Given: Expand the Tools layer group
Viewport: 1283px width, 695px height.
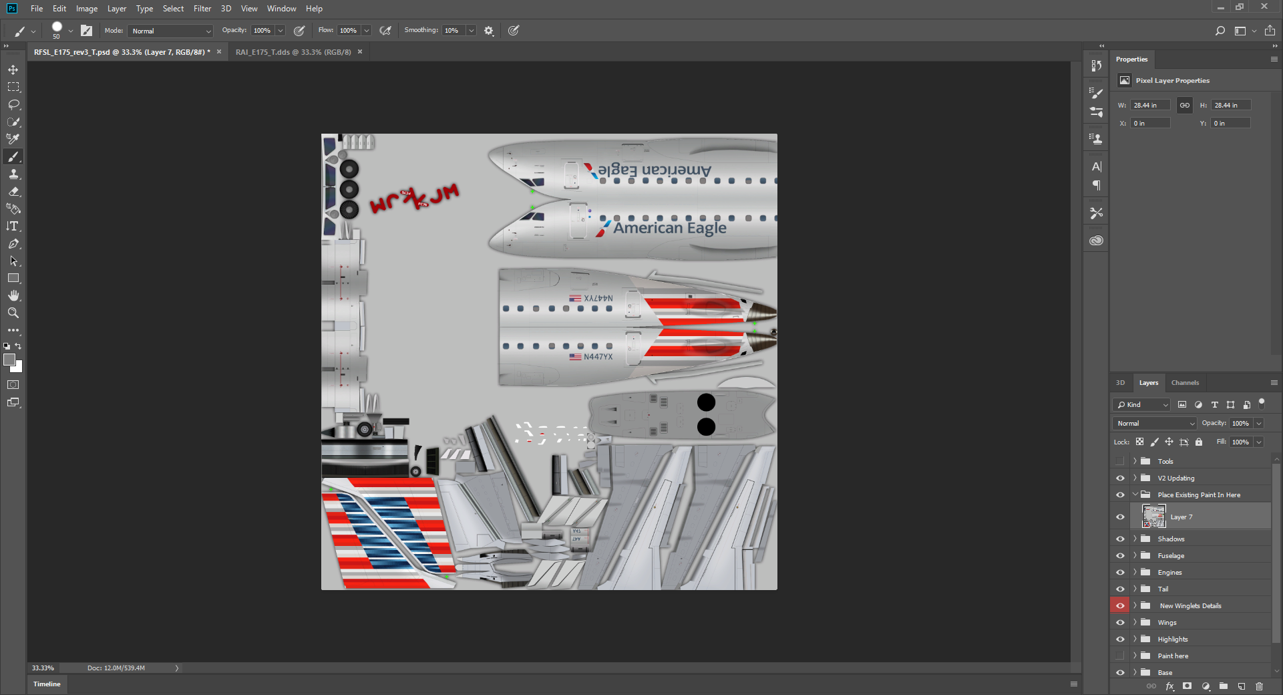Looking at the screenshot, I should [x=1135, y=461].
